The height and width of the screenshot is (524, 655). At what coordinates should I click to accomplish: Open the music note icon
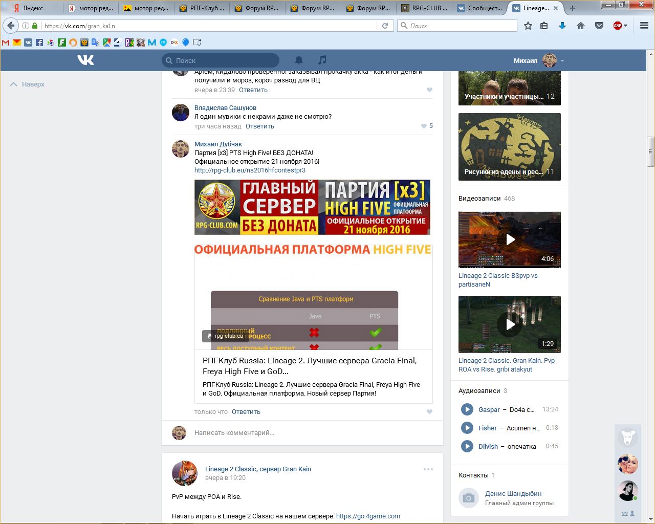pos(322,60)
